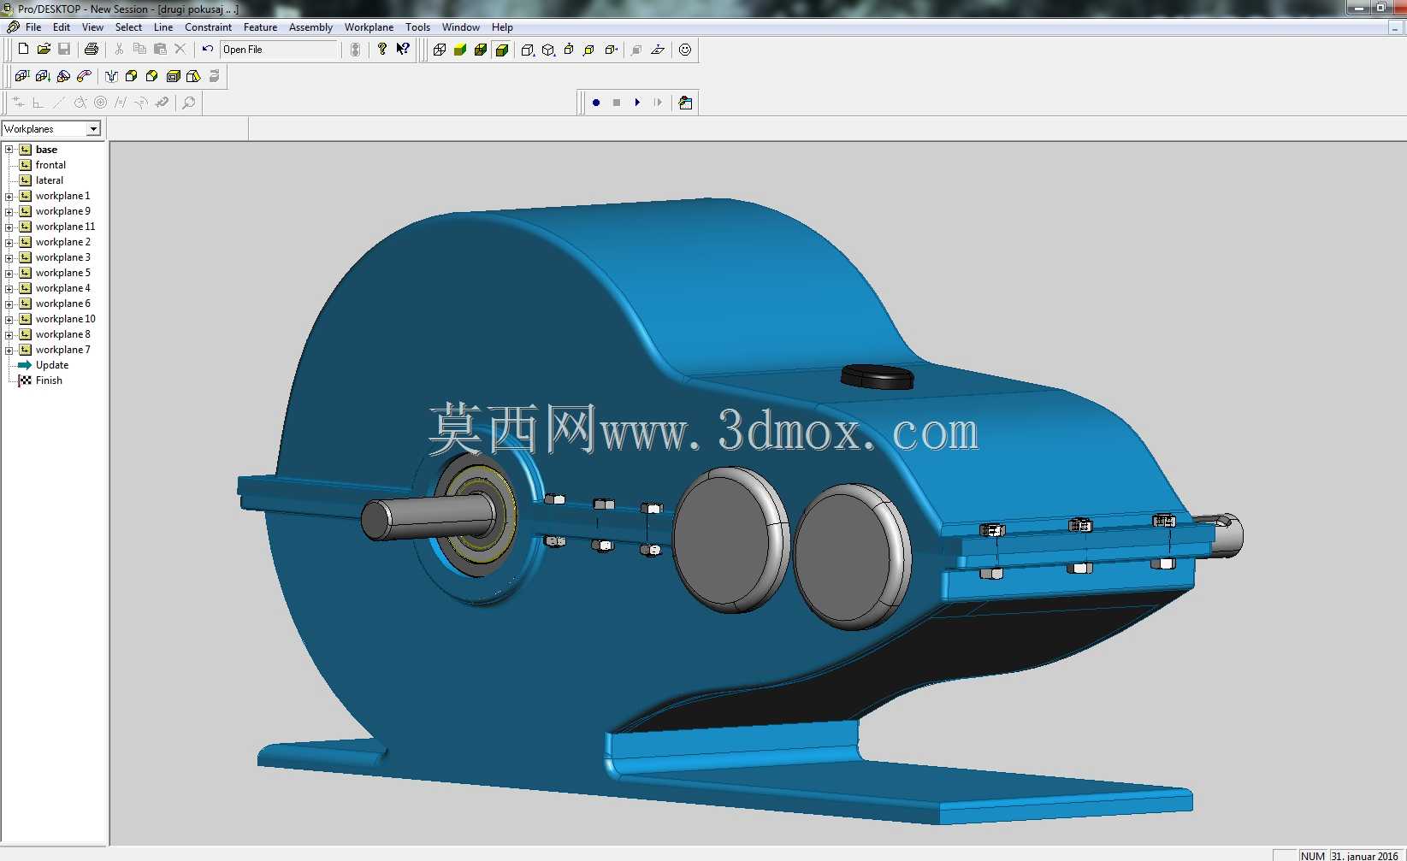Click the Shell solids feature icon
The image size is (1407, 861).
coord(173,76)
